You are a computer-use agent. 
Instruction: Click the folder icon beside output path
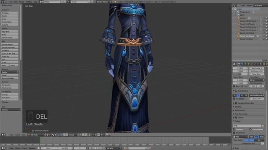click(263, 126)
